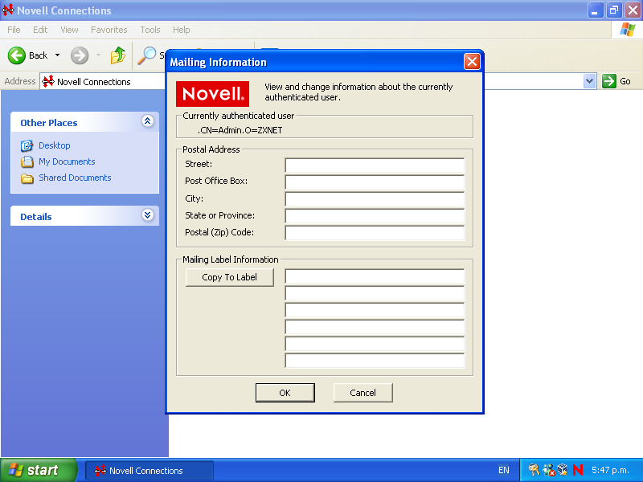Click the green Go arrow button
The width and height of the screenshot is (643, 482).
pyautogui.click(x=609, y=81)
